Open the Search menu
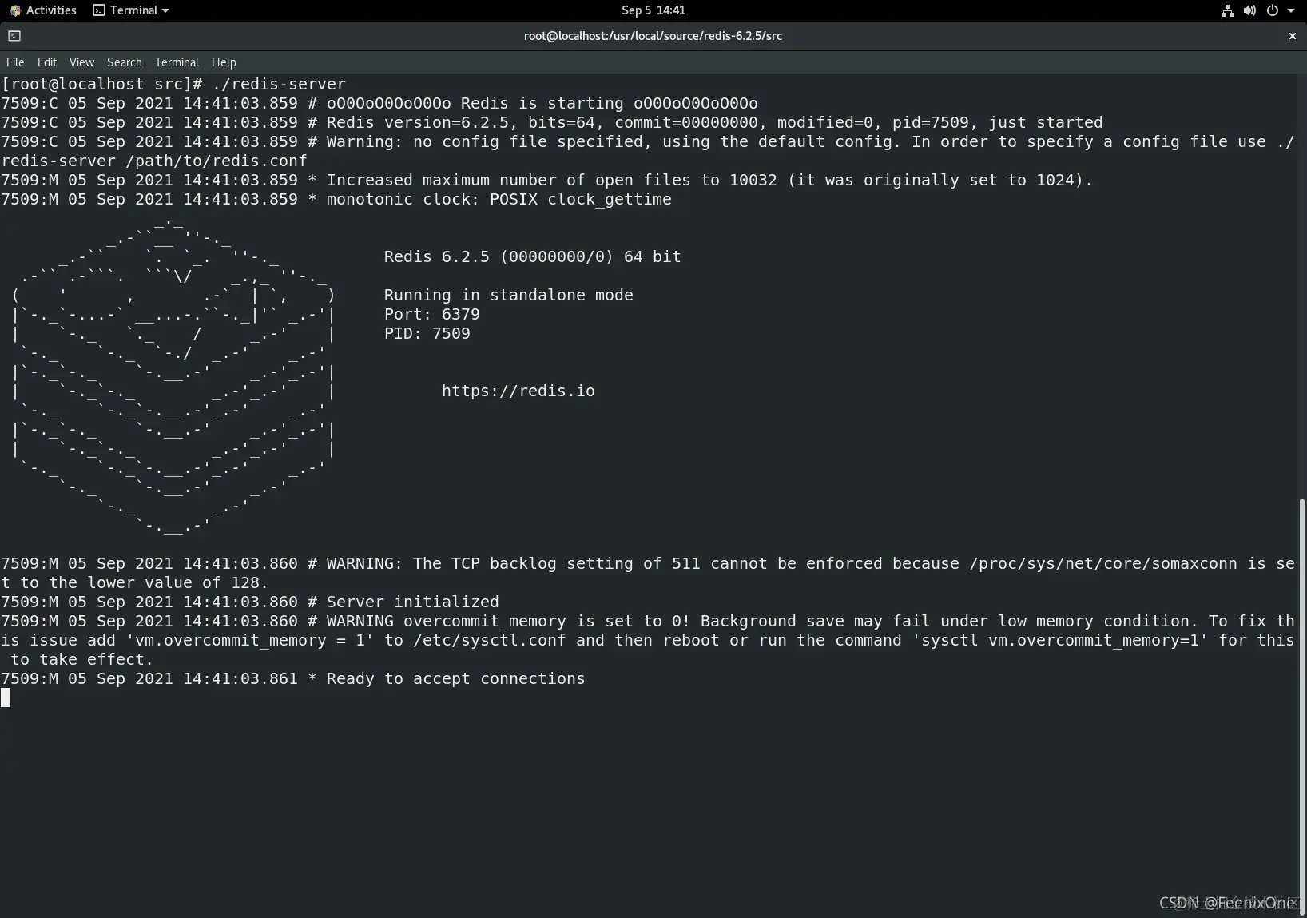Image resolution: width=1307 pixels, height=918 pixels. [x=125, y=62]
